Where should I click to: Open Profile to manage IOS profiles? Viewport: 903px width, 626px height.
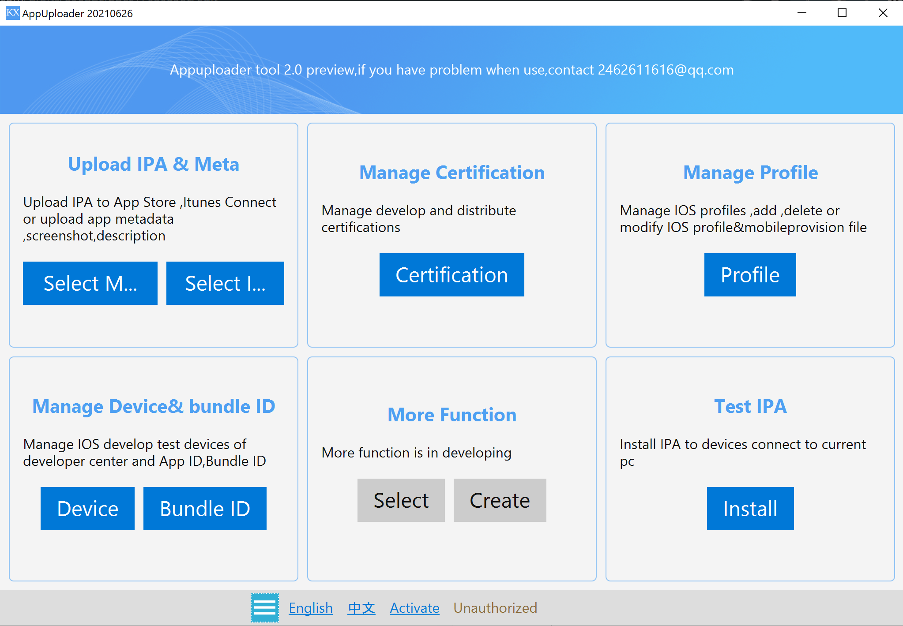749,274
